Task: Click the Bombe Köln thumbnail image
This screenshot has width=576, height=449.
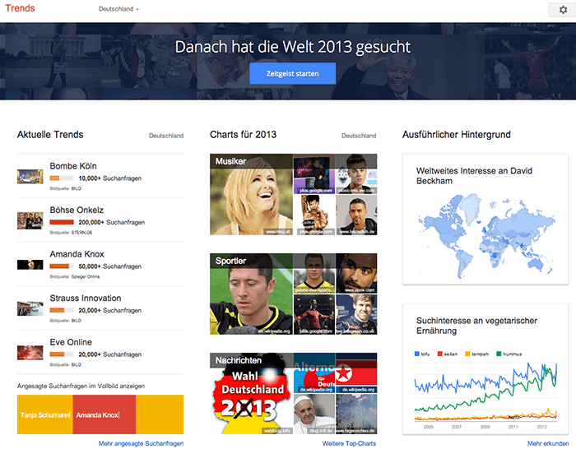Action: pyautogui.click(x=30, y=177)
